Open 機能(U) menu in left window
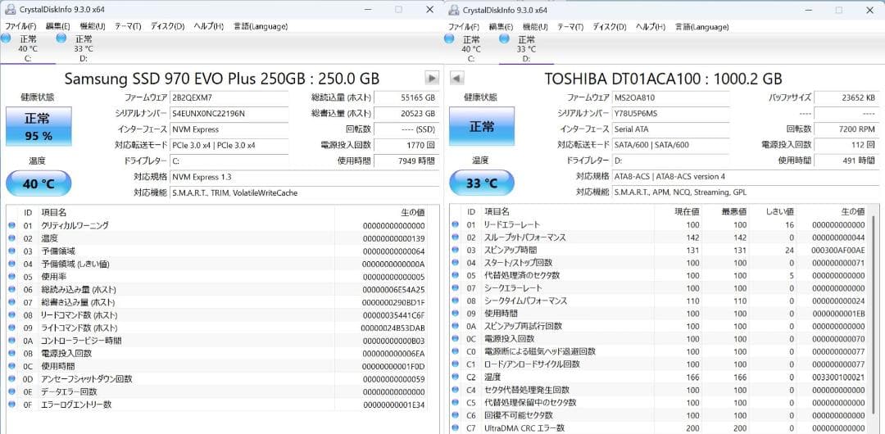Viewport: 885px width, 434px height. click(93, 26)
